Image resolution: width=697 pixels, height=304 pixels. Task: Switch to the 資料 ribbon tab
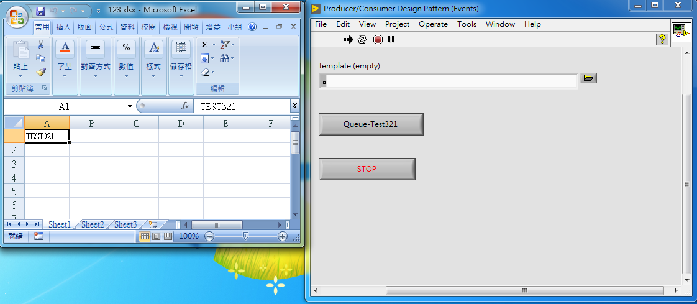(127, 27)
